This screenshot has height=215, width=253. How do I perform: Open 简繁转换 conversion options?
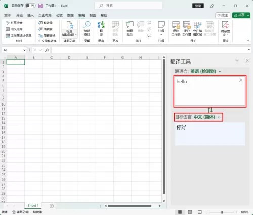tap(47, 35)
